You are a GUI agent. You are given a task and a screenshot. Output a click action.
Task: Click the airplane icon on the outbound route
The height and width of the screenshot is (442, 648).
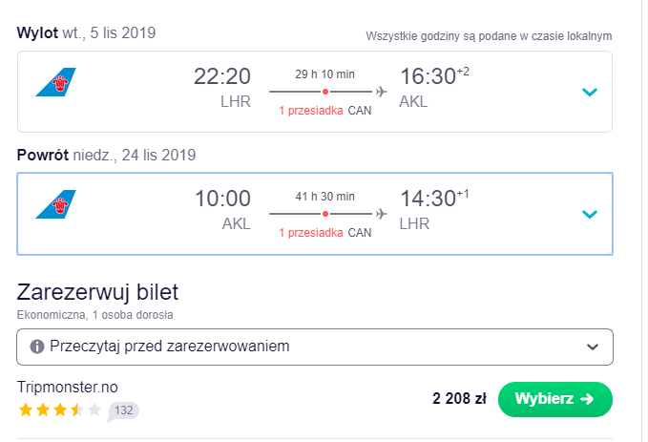[382, 92]
